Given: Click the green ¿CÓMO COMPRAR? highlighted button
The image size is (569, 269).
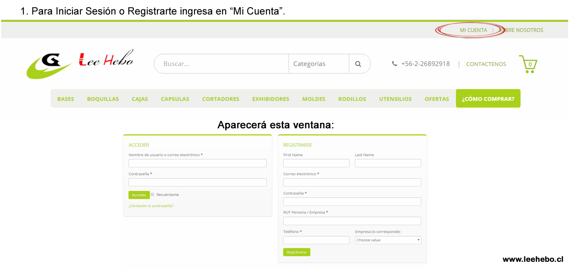Looking at the screenshot, I should click(x=488, y=98).
